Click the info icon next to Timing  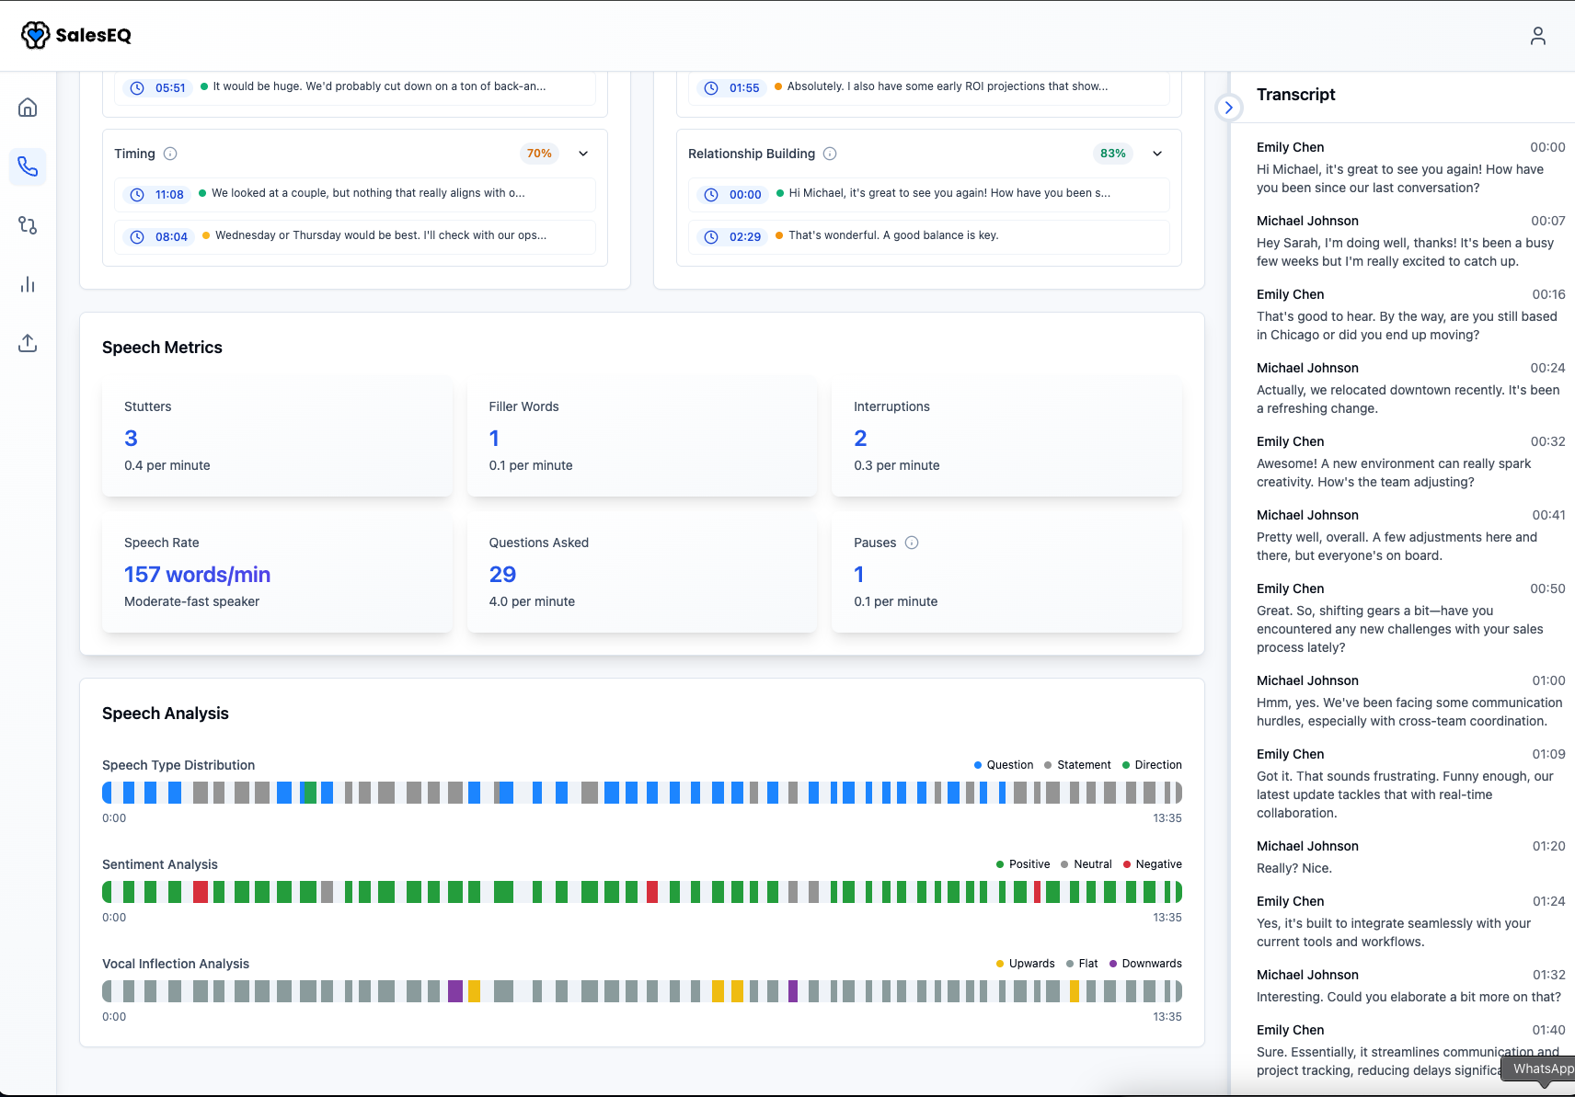click(170, 154)
